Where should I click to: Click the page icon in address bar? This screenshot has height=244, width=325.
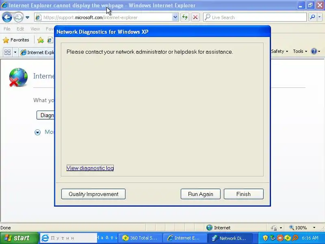pos(38,17)
